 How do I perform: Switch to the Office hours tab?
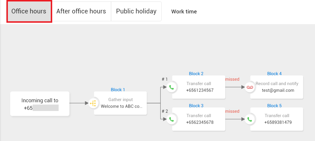tap(29, 11)
